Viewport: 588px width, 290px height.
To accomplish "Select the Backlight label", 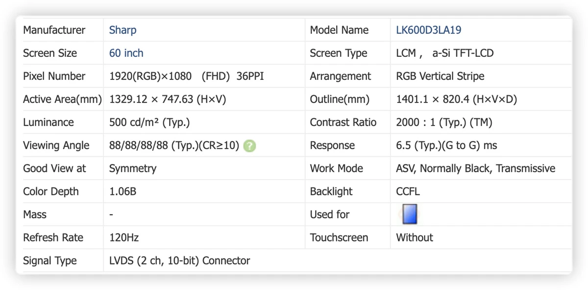I will [331, 192].
